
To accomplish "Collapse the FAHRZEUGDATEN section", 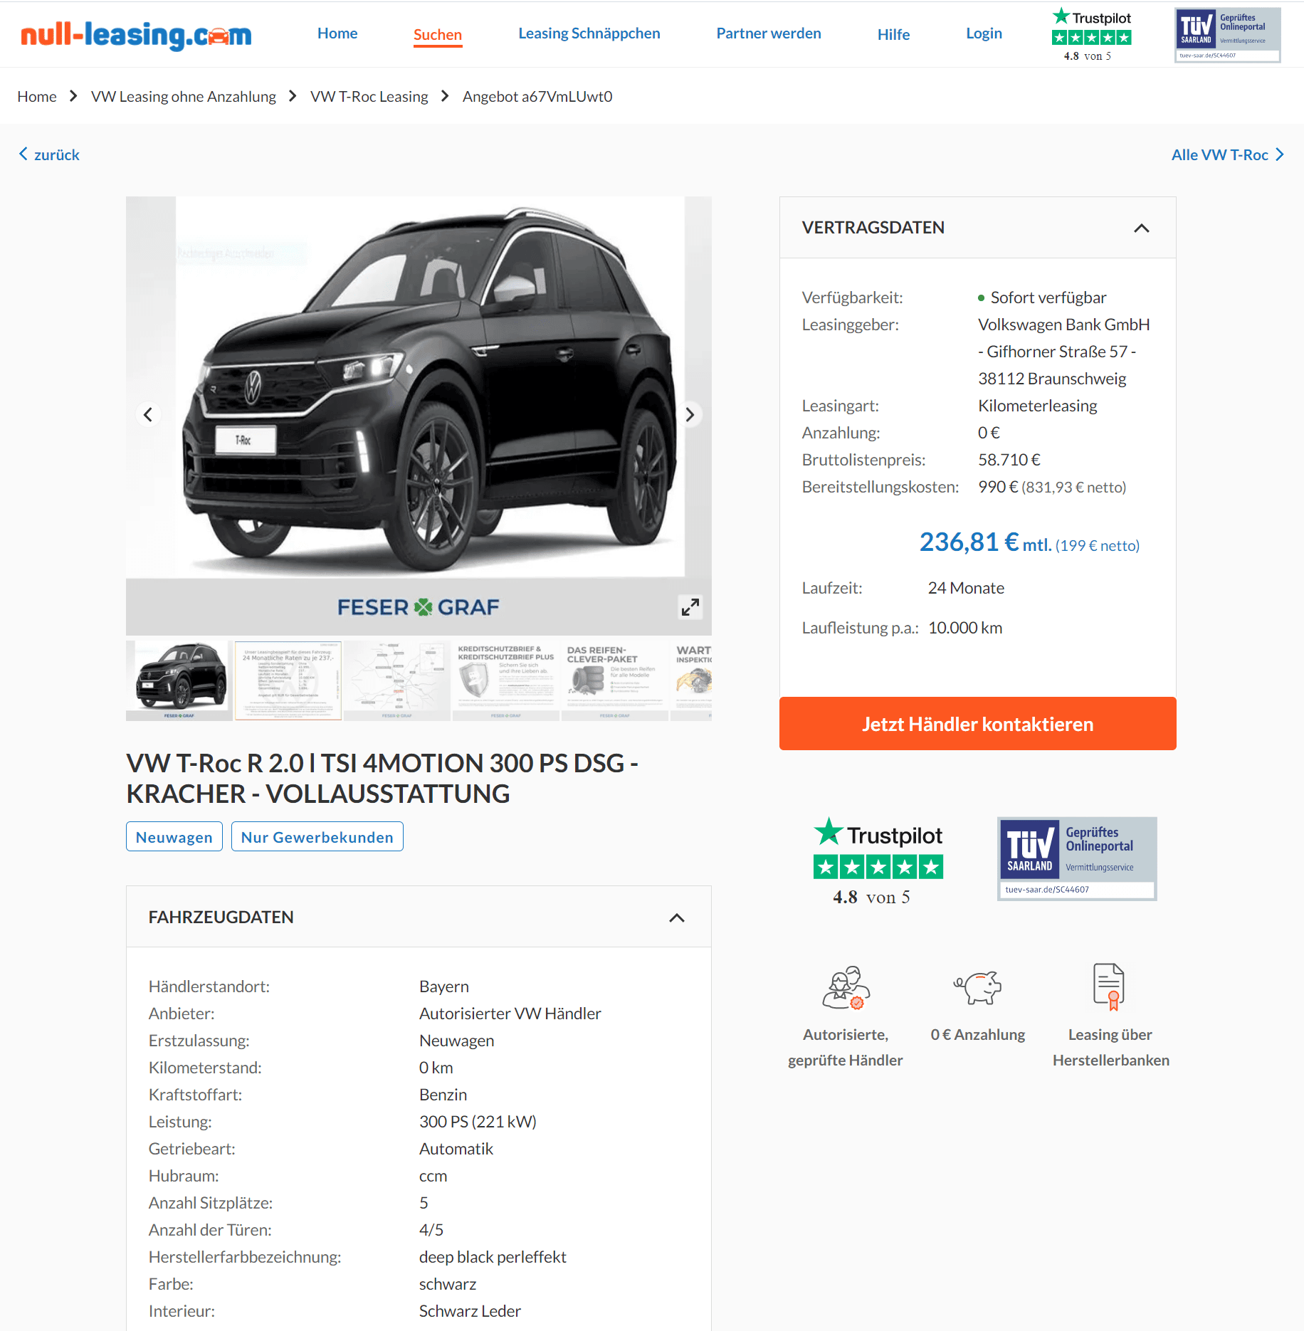I will click(676, 917).
